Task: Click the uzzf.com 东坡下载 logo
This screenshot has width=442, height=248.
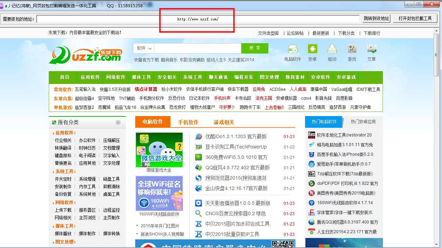Action: (x=85, y=55)
